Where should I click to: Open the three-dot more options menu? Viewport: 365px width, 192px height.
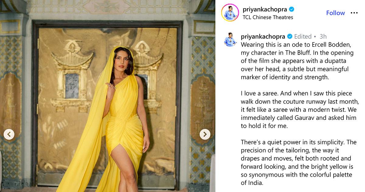tap(354, 13)
